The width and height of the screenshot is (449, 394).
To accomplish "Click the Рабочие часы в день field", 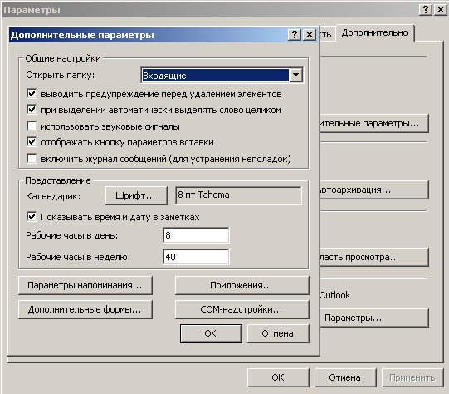I will pyautogui.click(x=196, y=235).
